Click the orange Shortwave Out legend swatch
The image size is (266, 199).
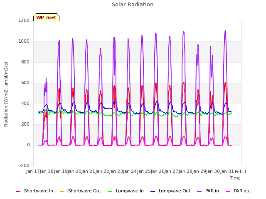tap(62, 192)
